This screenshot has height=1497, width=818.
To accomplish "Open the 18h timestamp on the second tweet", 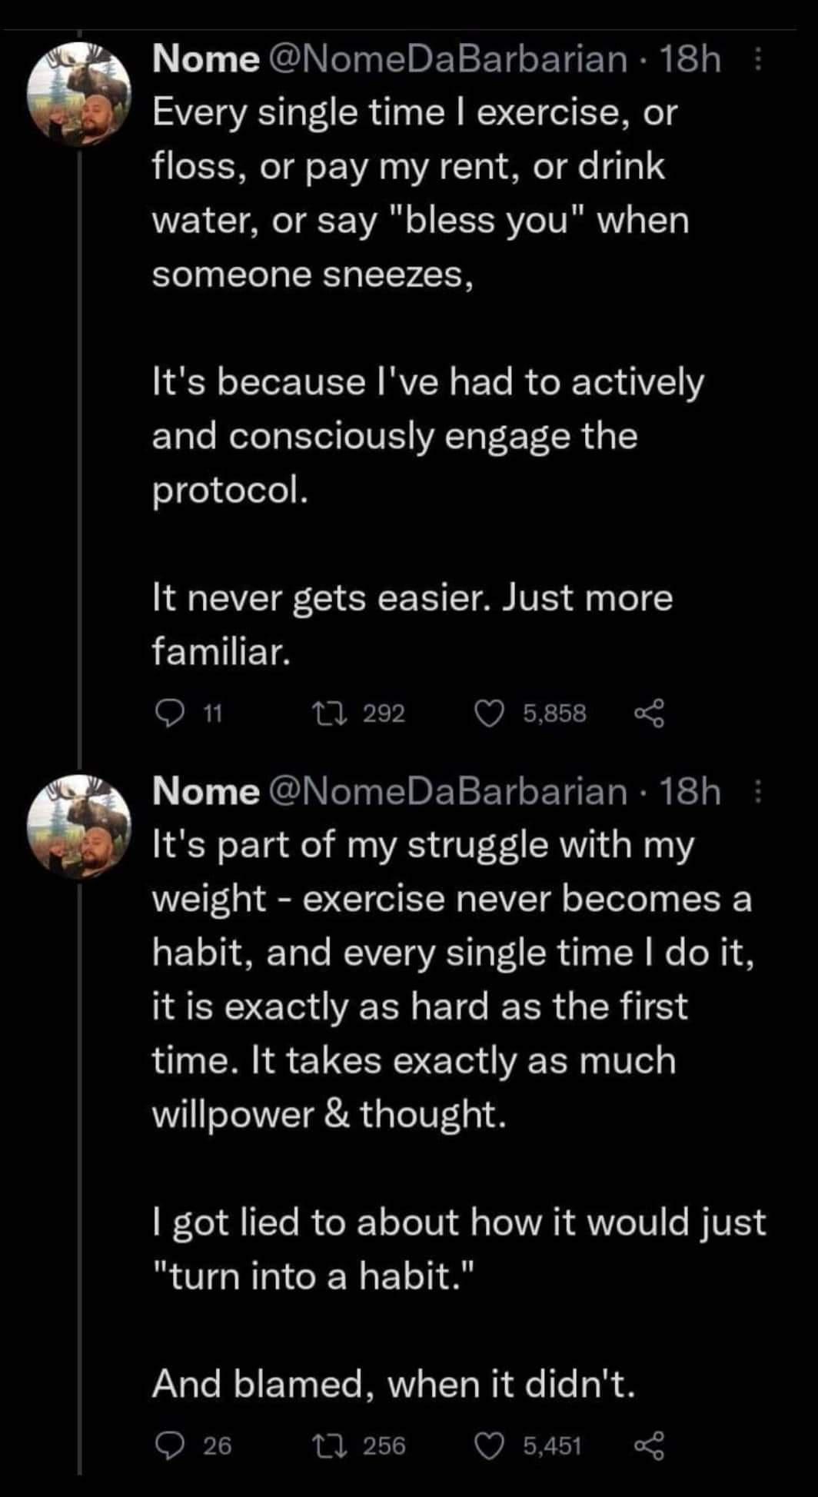I will [x=690, y=792].
